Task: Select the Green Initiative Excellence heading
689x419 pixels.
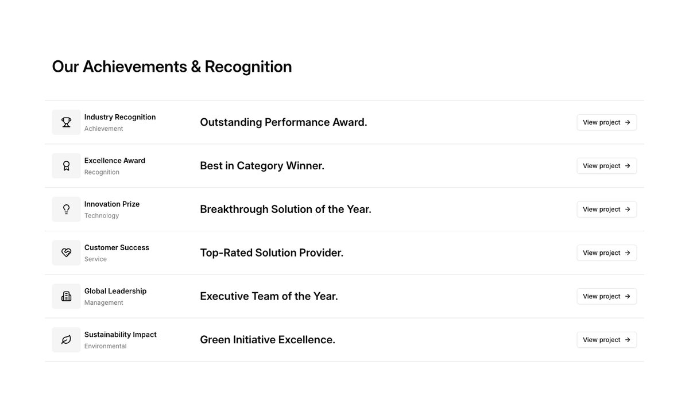Action: [x=268, y=340]
